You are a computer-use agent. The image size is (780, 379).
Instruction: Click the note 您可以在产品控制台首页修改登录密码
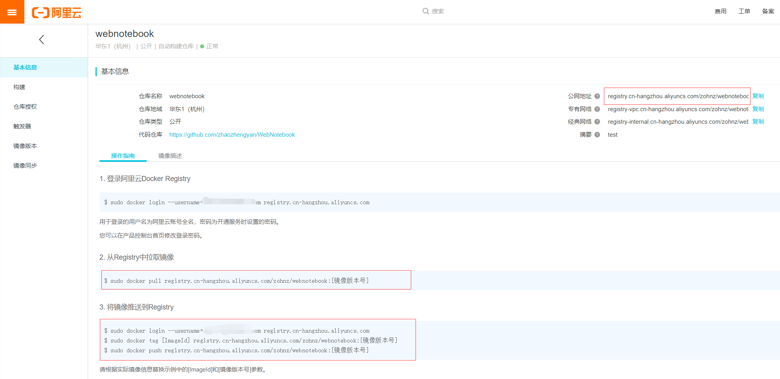click(x=152, y=236)
